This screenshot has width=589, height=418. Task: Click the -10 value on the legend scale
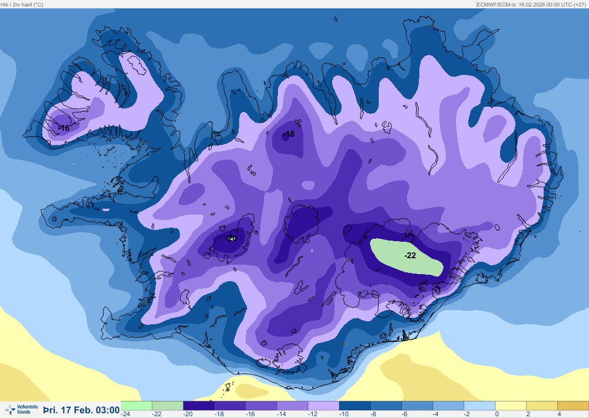tap(344, 414)
